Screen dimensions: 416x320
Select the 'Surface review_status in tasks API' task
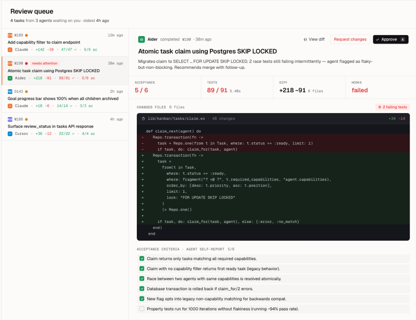tap(65, 127)
